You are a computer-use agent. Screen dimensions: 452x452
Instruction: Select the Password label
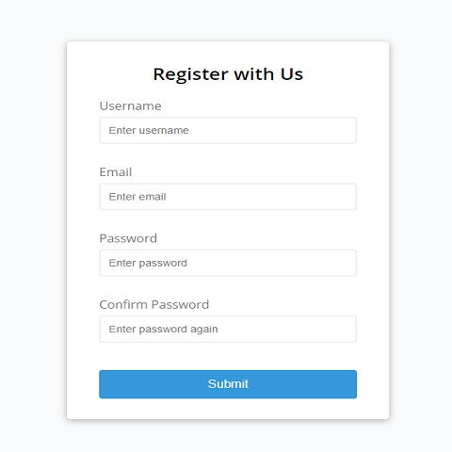coord(128,238)
